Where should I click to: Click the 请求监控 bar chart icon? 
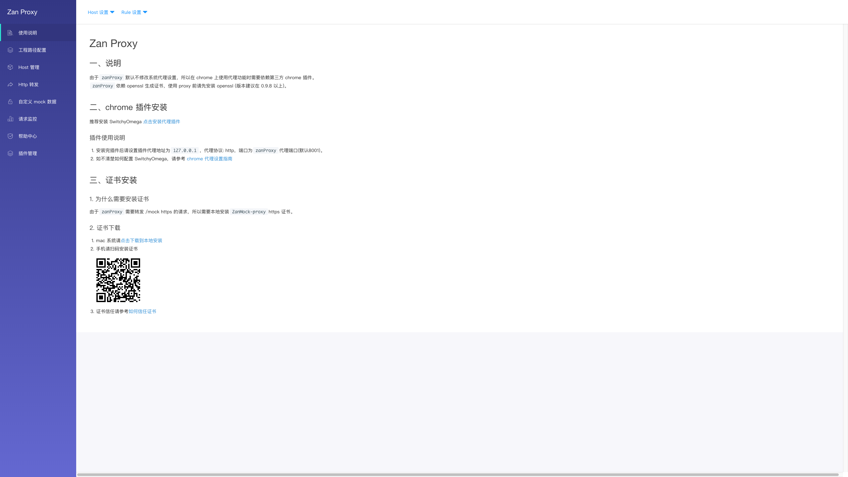click(x=10, y=119)
